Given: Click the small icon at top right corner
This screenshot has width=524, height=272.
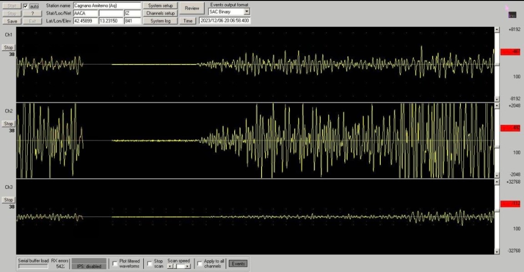Looking at the screenshot, I should 512,15.
